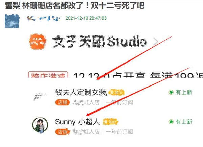Select the 钱夫人定制女装 shop name

tap(81, 92)
